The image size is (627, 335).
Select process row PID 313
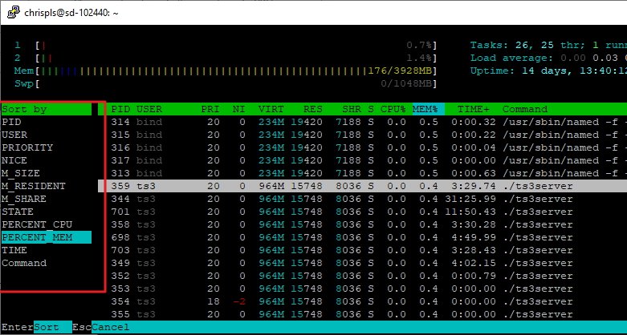(362, 173)
